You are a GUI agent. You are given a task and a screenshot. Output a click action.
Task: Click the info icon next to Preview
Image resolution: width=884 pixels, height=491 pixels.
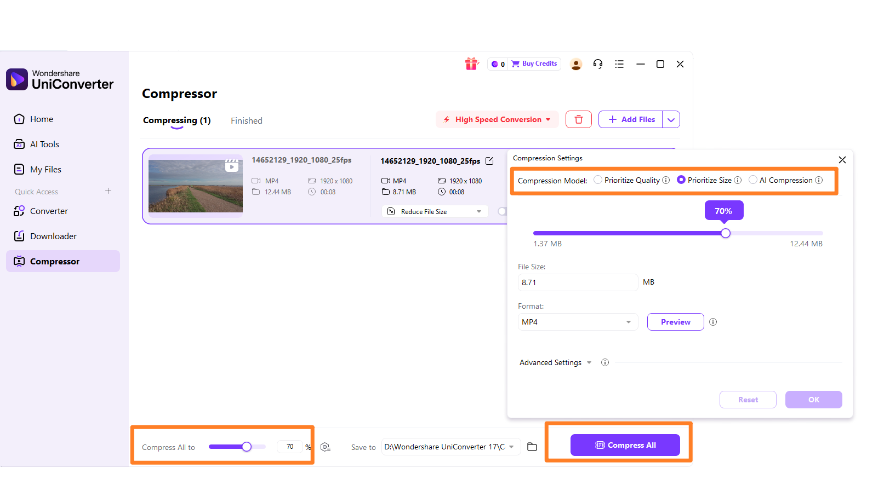click(713, 322)
